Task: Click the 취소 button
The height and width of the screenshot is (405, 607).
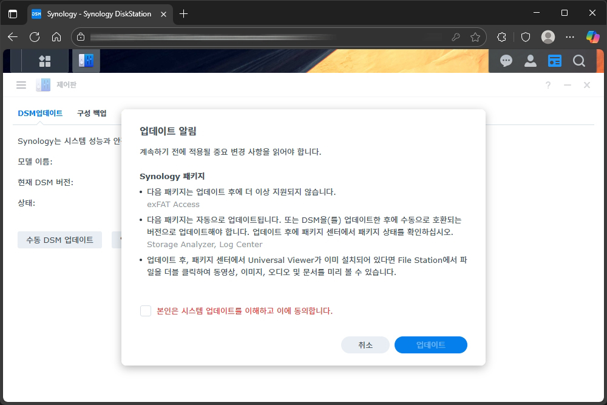Action: (x=365, y=345)
